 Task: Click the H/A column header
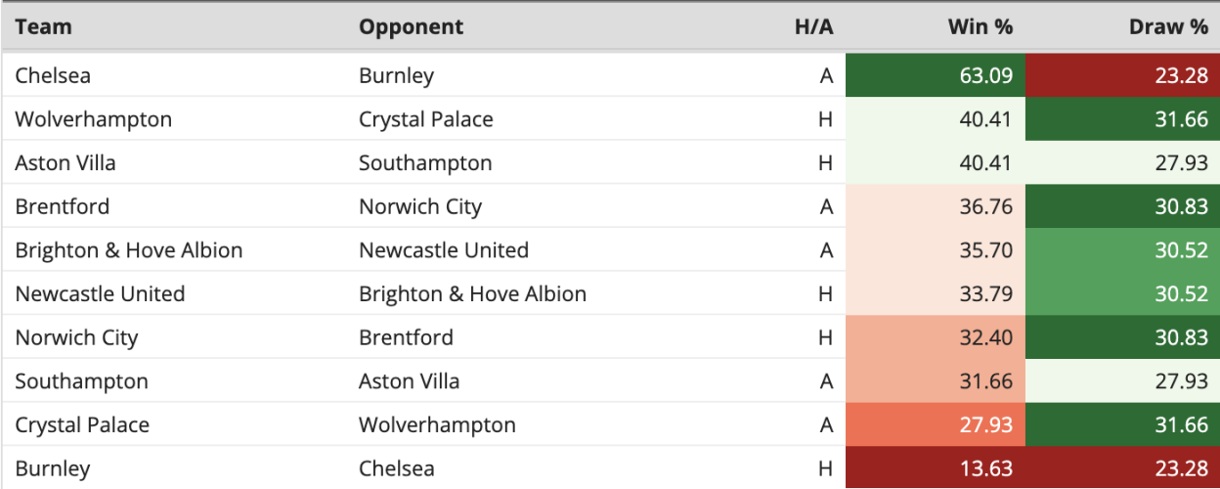pyautogui.click(x=813, y=26)
